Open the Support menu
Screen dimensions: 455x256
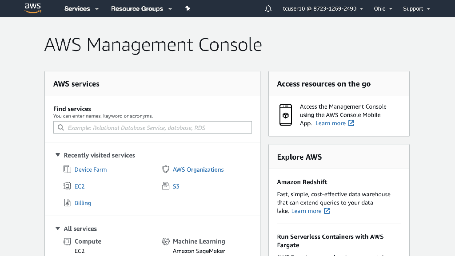[x=416, y=9]
